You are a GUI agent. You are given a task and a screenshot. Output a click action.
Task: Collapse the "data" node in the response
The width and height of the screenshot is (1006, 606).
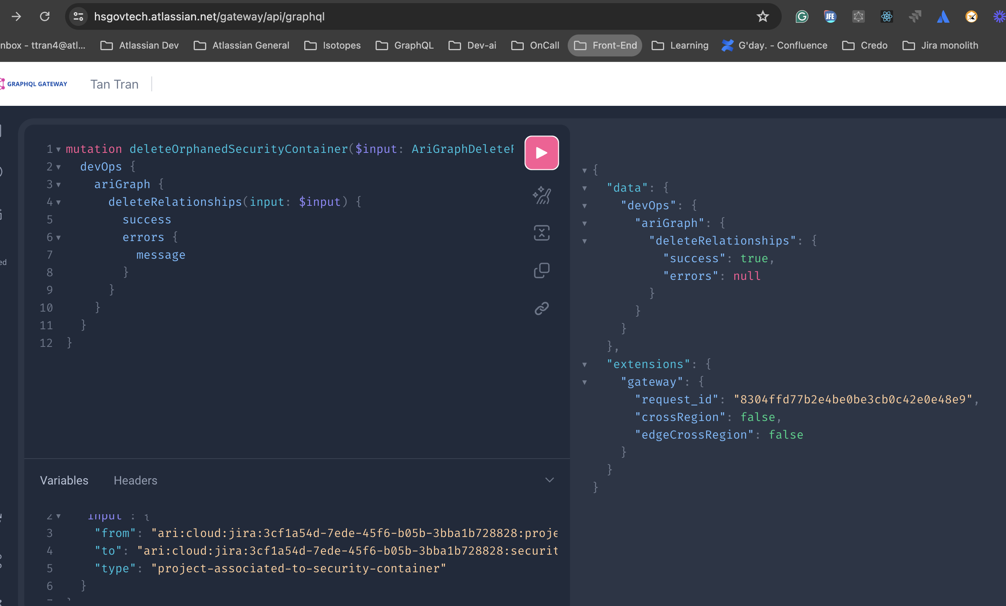(584, 188)
